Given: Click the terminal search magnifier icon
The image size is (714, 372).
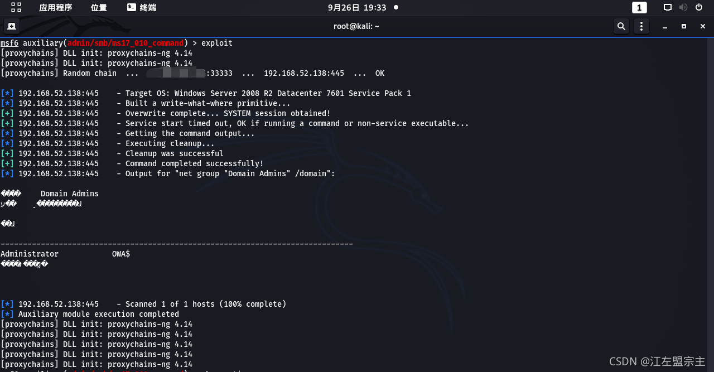Looking at the screenshot, I should pos(621,26).
